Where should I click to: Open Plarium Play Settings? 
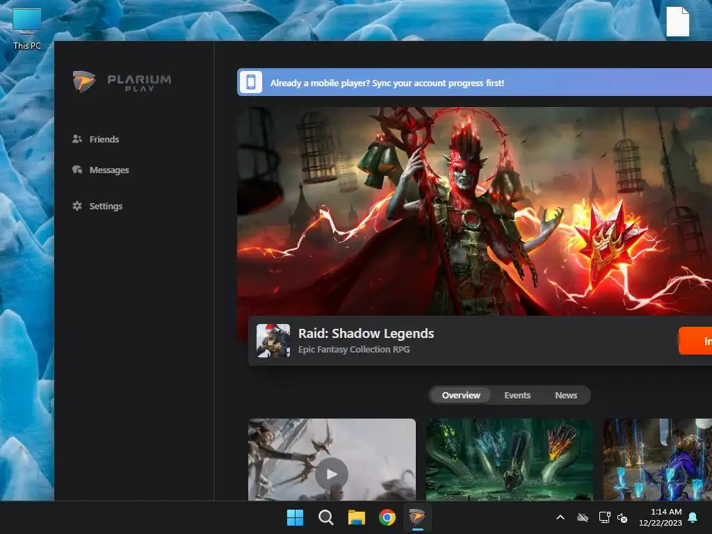tap(97, 206)
